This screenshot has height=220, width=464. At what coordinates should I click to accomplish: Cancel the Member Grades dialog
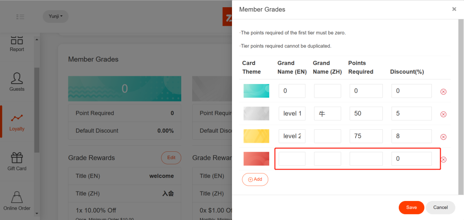[440, 207]
